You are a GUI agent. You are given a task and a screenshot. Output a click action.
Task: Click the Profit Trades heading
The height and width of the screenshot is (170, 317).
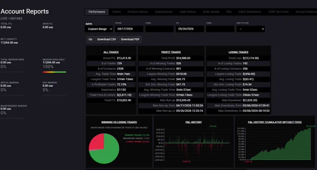171,52
